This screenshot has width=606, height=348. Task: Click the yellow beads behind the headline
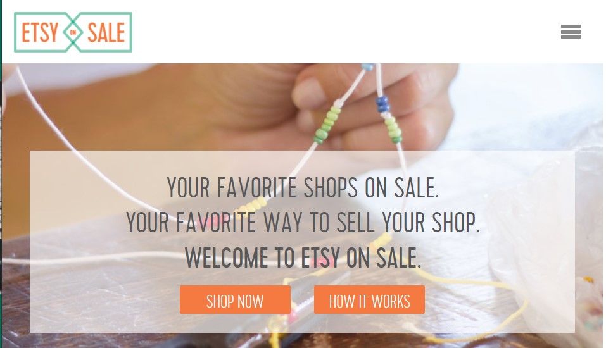(x=253, y=206)
